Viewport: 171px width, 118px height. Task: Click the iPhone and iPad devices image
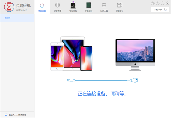[71, 53]
